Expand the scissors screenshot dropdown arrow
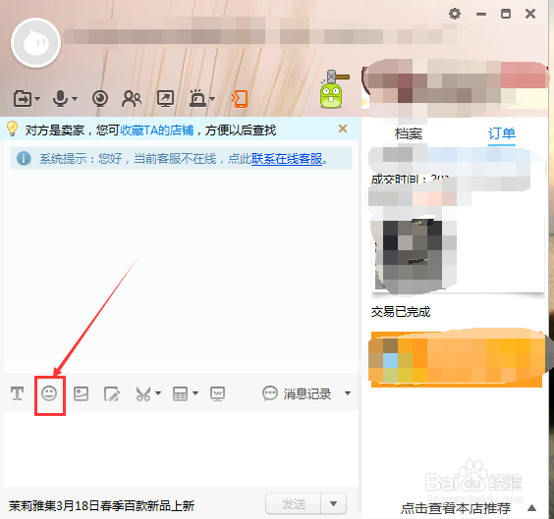Screen dimensions: 554x519 [158, 393]
